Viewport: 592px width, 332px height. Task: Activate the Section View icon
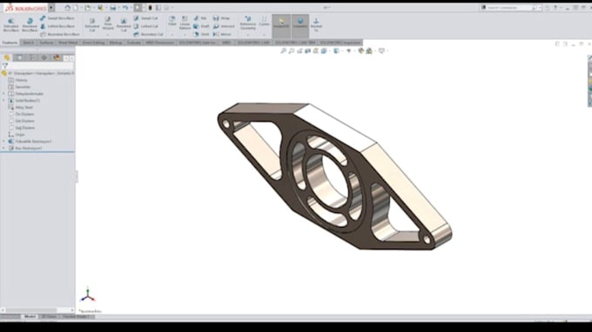click(x=307, y=51)
